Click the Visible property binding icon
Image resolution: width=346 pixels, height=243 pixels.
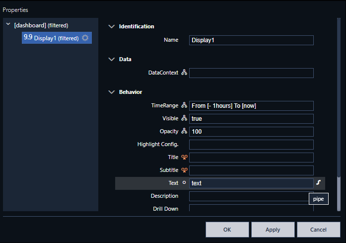pyautogui.click(x=184, y=119)
